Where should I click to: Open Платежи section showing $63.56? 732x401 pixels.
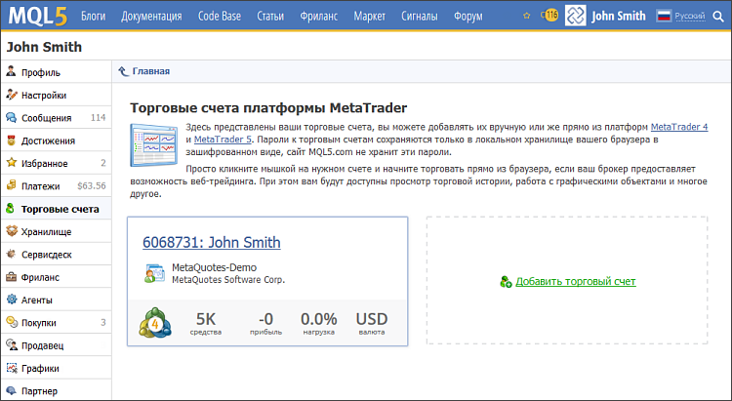click(x=56, y=185)
